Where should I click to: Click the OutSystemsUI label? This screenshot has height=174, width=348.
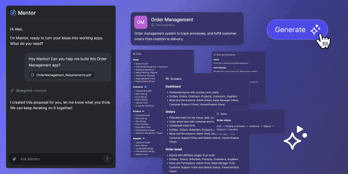pyautogui.click(x=165, y=25)
